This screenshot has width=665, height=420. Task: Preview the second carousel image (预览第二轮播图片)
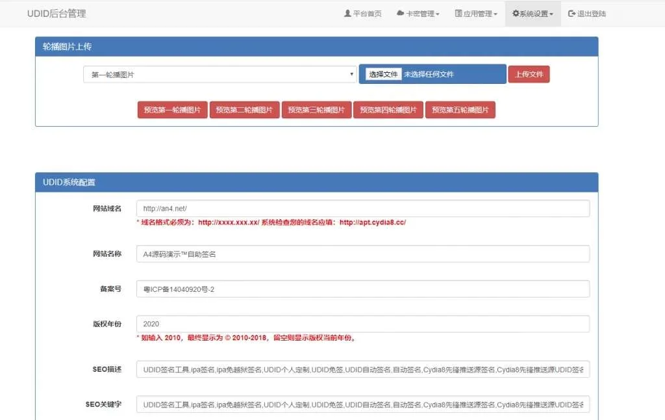coord(244,110)
